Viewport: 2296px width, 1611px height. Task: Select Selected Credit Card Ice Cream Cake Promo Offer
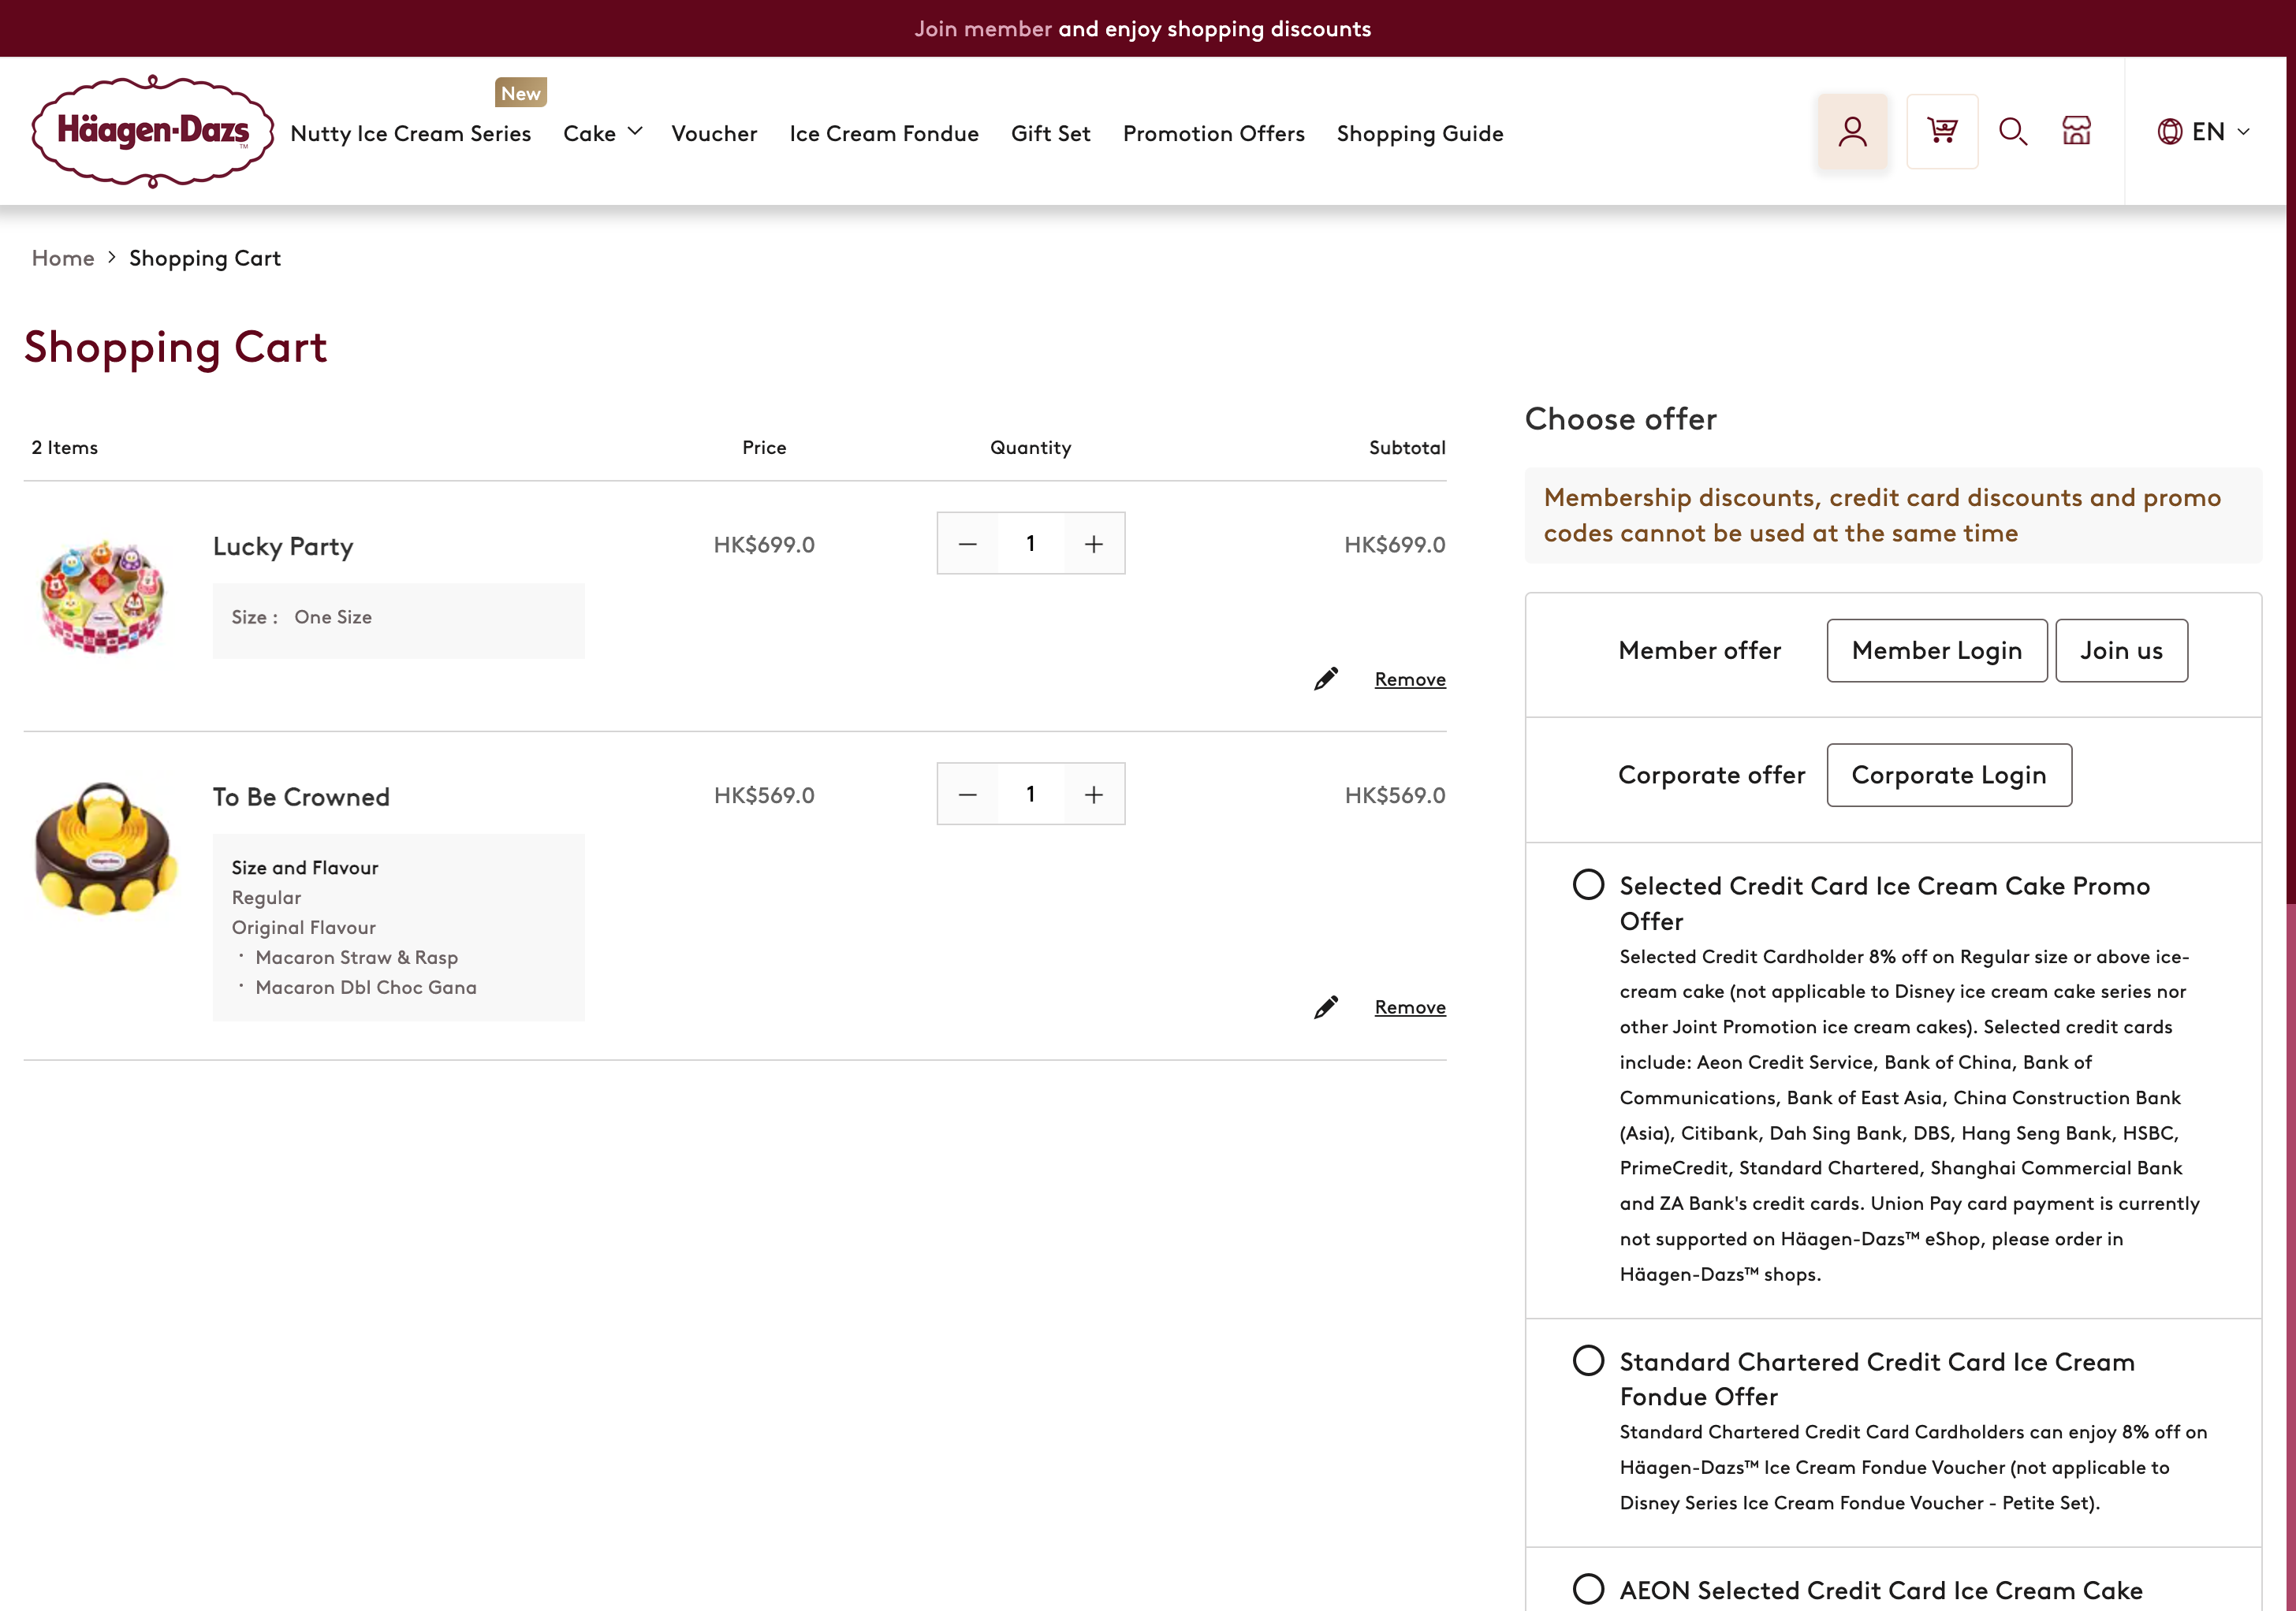[1588, 884]
